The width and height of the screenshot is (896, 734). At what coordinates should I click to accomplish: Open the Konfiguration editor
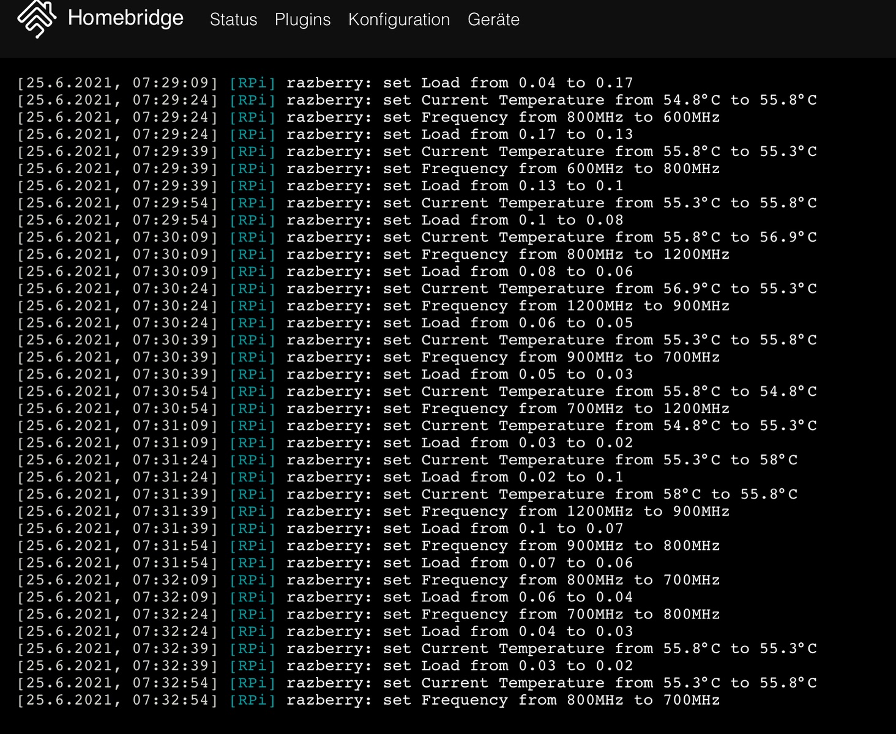point(398,20)
